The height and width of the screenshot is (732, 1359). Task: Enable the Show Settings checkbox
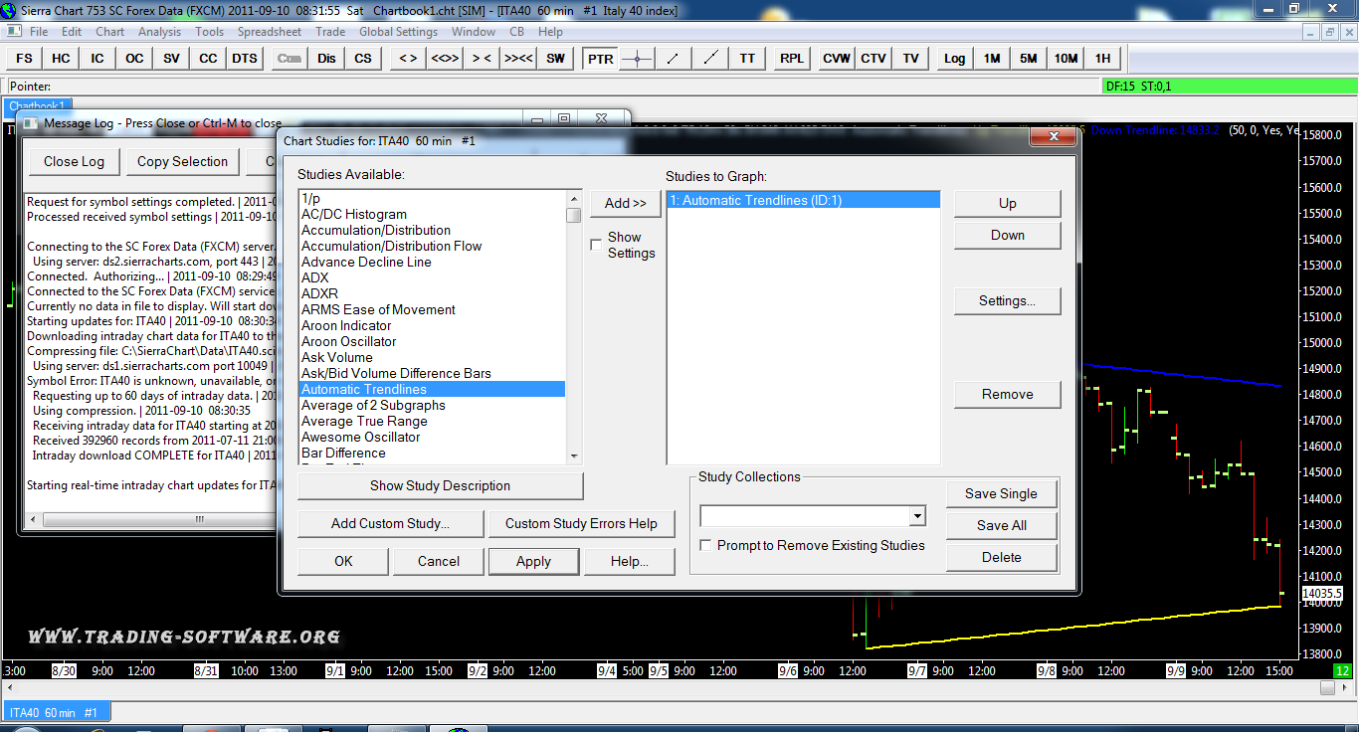[x=597, y=245]
